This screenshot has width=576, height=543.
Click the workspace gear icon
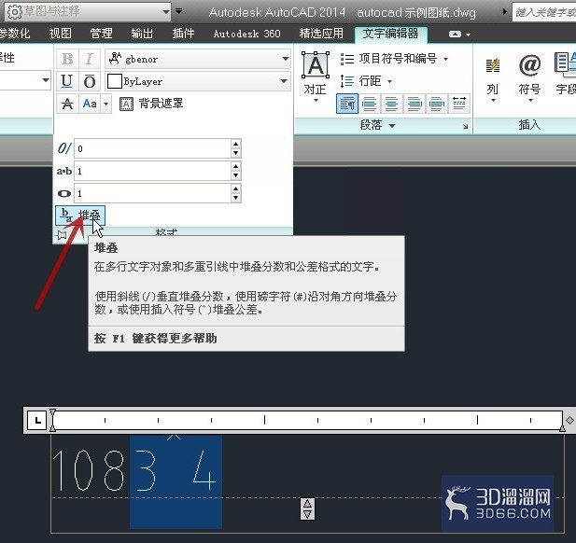(15, 12)
